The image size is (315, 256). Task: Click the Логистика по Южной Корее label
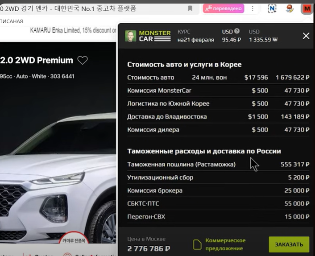pyautogui.click(x=168, y=103)
